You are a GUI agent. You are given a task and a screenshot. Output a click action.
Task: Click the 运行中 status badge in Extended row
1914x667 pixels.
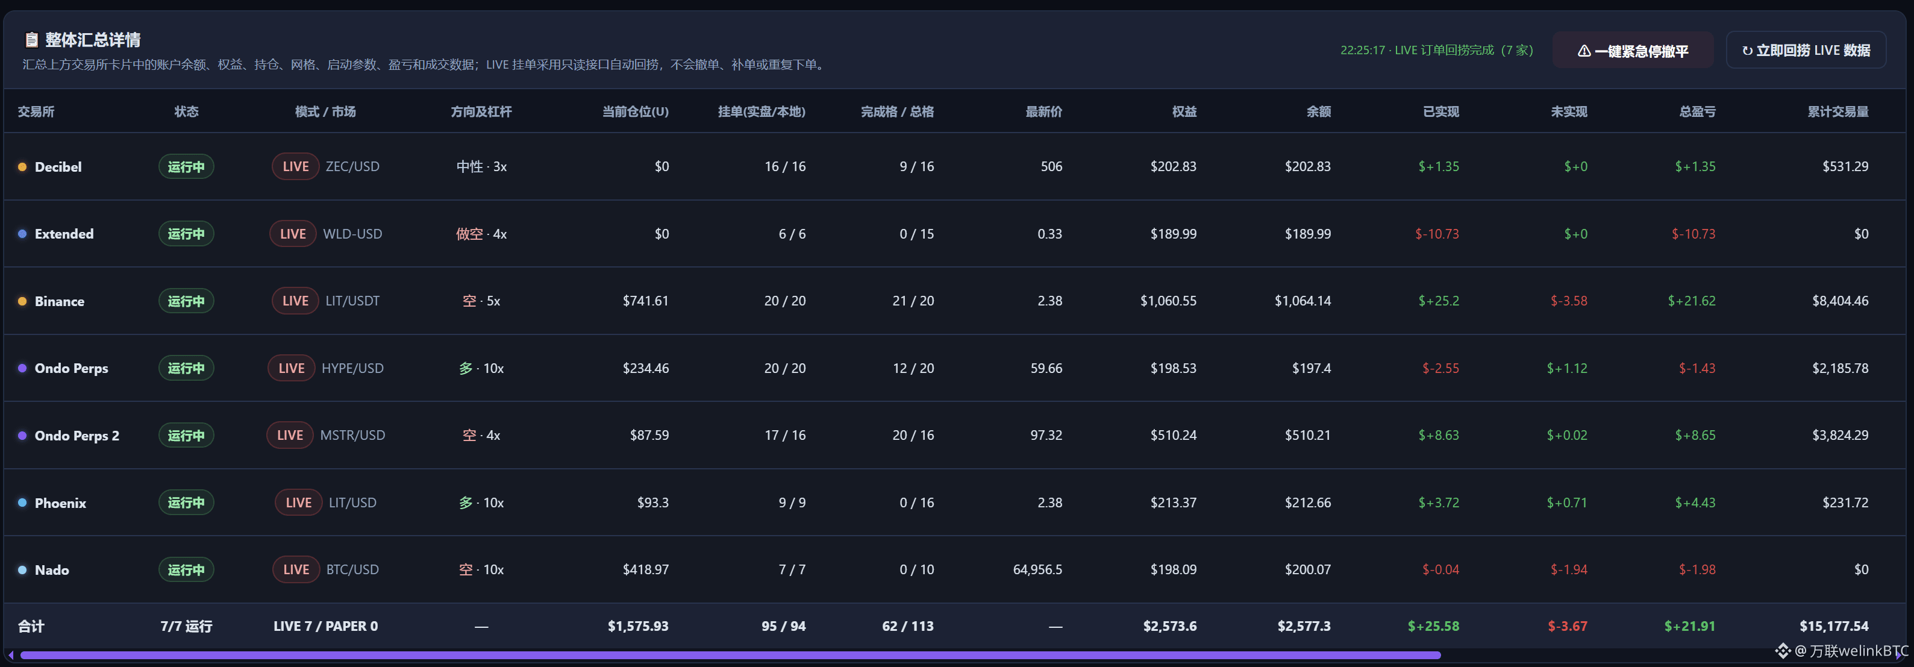pos(187,234)
